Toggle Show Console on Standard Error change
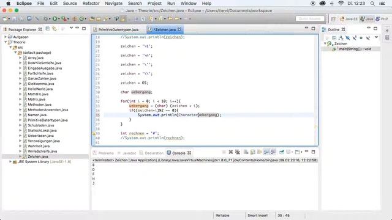 pyautogui.click(x=273, y=152)
